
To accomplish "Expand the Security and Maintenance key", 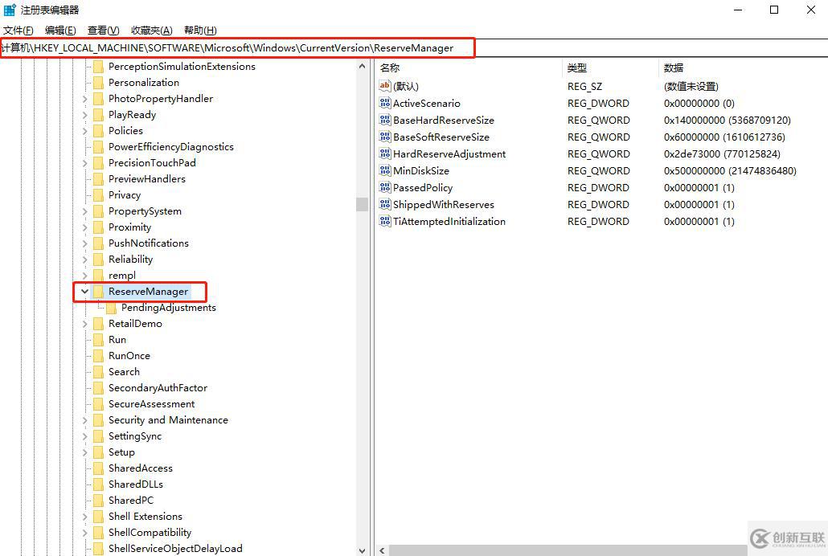I will [84, 420].
